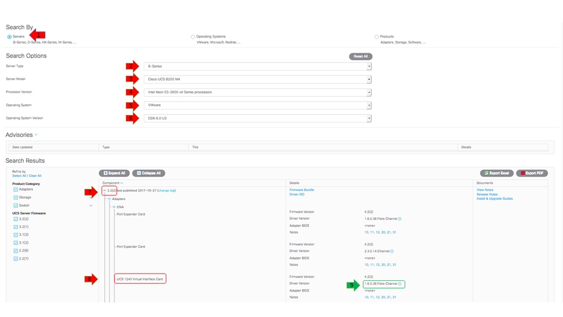Click info icon beside first 1.6.0.36 Fibre Channel

click(400, 219)
